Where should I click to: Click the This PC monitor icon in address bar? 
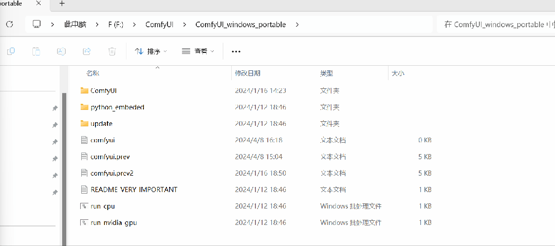(x=36, y=24)
